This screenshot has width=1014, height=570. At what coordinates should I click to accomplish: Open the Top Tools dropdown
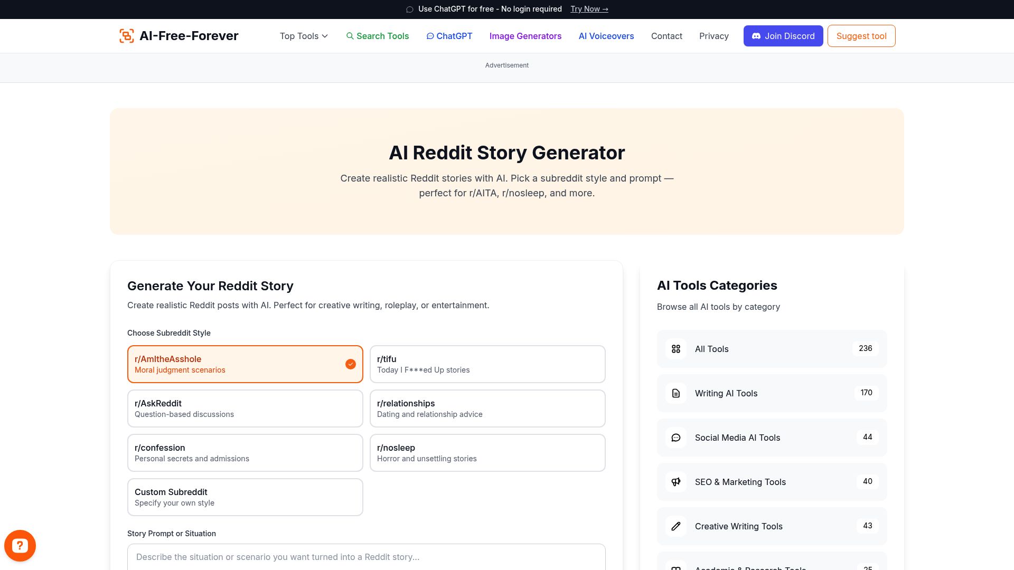303,36
